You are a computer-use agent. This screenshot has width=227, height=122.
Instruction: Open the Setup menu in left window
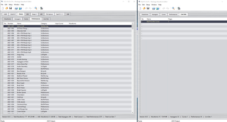tap(10, 5)
